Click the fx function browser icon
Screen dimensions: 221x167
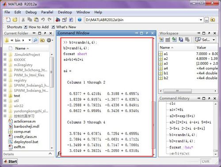59,154
